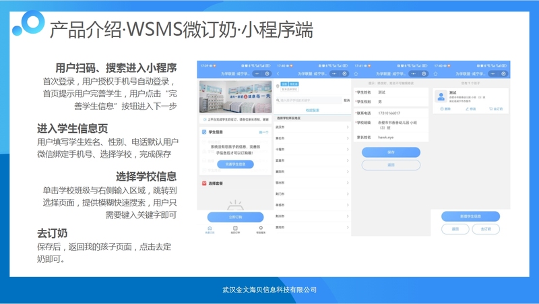Image resolution: width=539 pixels, height=304 pixels.
Task: Click the 家长姓名 field showing hawk.eye
Action: [391, 138]
